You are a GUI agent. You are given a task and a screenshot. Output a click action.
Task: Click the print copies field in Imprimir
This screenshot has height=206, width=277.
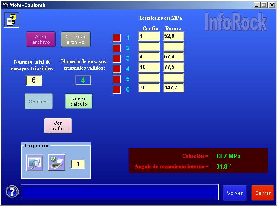pyautogui.click(x=78, y=164)
